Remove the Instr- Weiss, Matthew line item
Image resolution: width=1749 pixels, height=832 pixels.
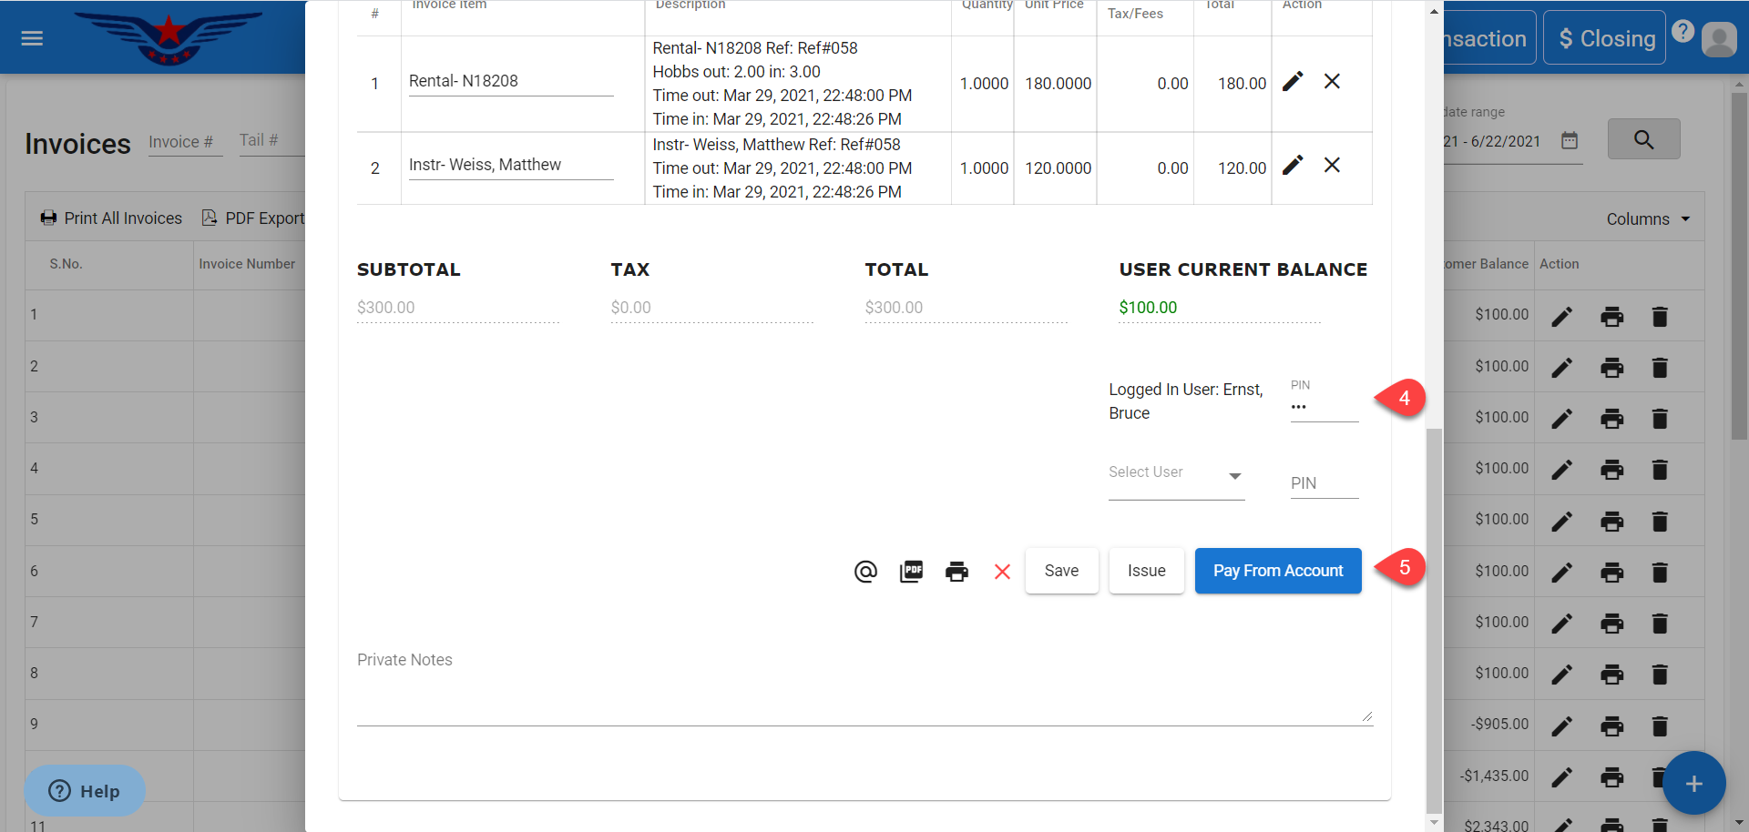coord(1332,165)
